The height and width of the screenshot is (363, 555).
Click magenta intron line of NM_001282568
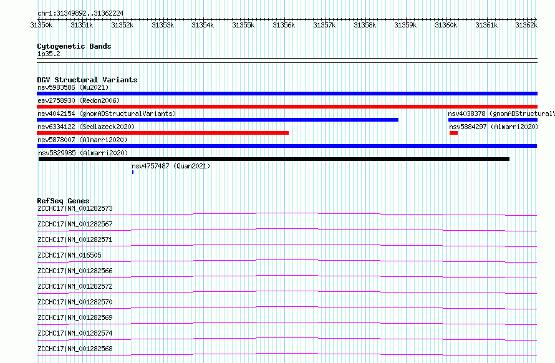point(287,354)
